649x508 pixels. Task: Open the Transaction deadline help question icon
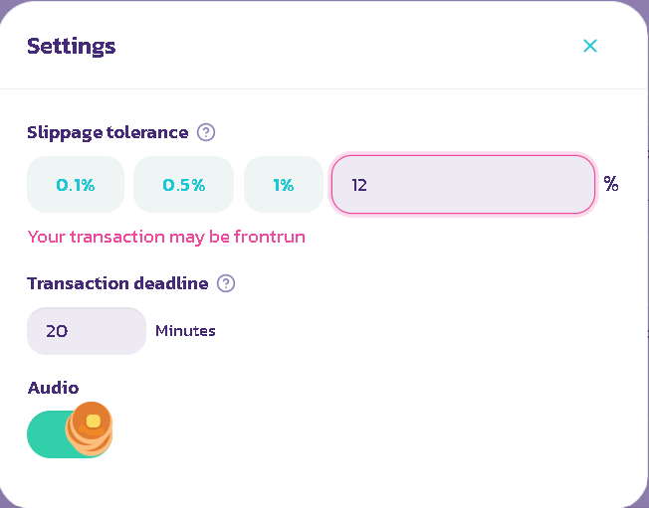point(226,283)
